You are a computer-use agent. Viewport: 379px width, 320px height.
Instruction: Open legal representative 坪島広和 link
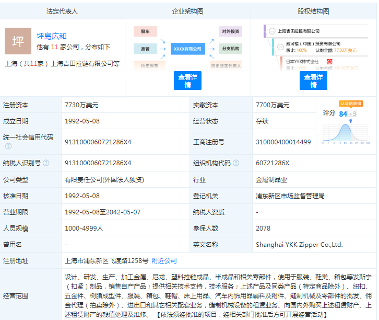tap(52, 36)
